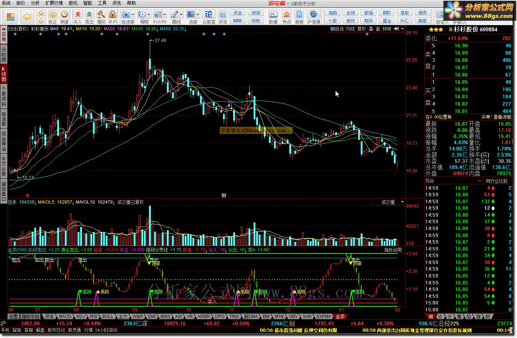Image resolution: width=517 pixels, height=338 pixels.
Task: Click the 开户 open account lock icon
Action: [113, 14]
